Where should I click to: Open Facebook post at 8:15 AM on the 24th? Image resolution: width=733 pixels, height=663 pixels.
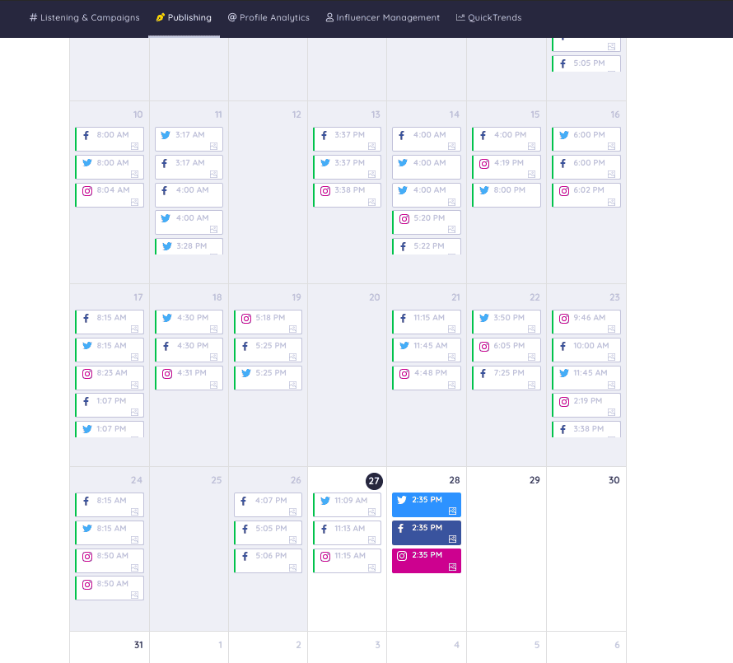[x=110, y=505]
